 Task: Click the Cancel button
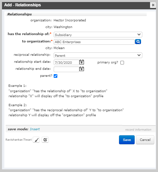coord(145,140)
